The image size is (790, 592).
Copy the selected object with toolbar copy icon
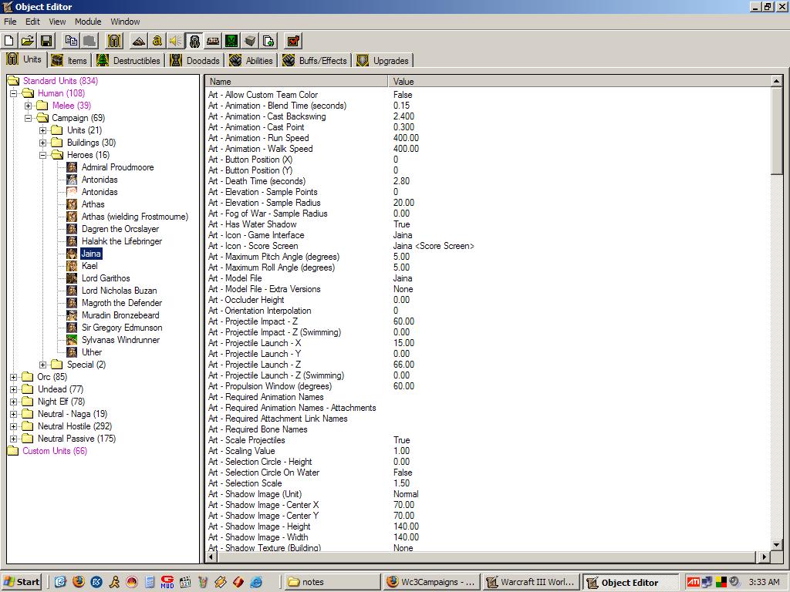pyautogui.click(x=72, y=41)
